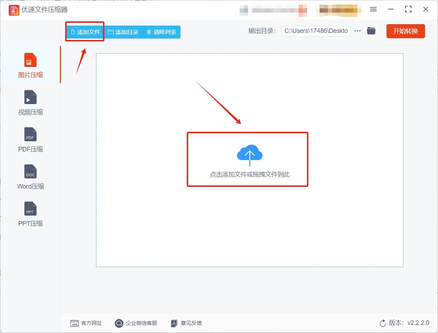Choose the PPT压缩 file icon
The height and width of the screenshot is (333, 438).
tap(30, 209)
